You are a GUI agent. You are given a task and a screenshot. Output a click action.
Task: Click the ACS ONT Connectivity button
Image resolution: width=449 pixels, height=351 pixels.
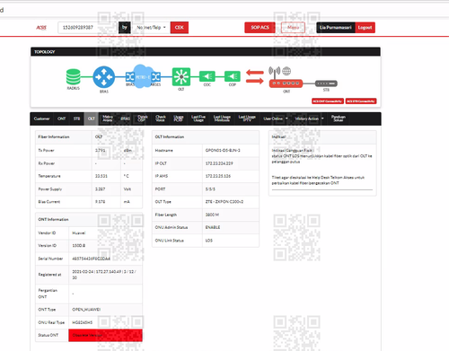pos(328,101)
